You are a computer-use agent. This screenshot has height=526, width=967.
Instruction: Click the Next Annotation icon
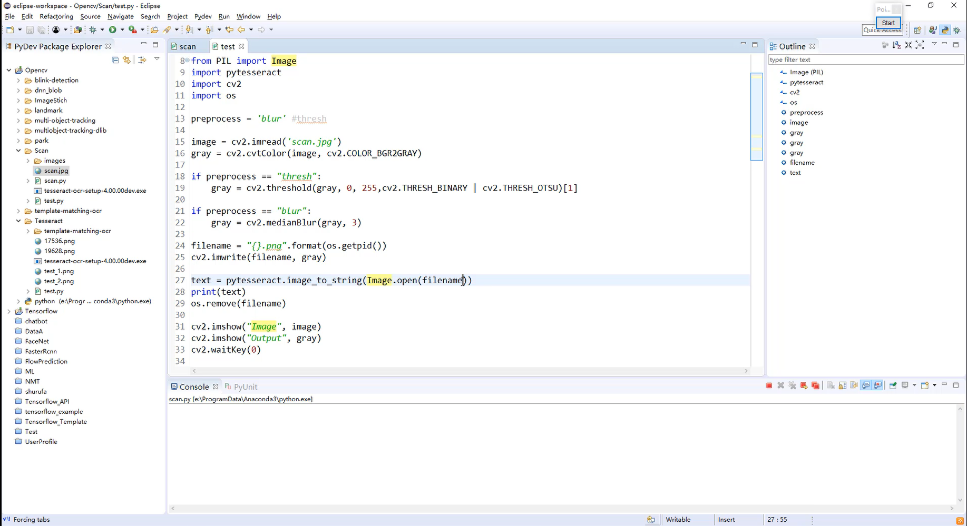[189, 29]
